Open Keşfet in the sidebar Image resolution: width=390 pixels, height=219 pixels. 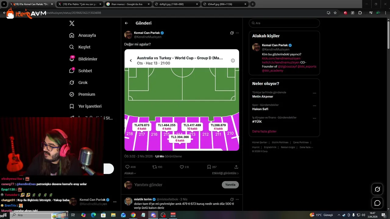point(80,47)
